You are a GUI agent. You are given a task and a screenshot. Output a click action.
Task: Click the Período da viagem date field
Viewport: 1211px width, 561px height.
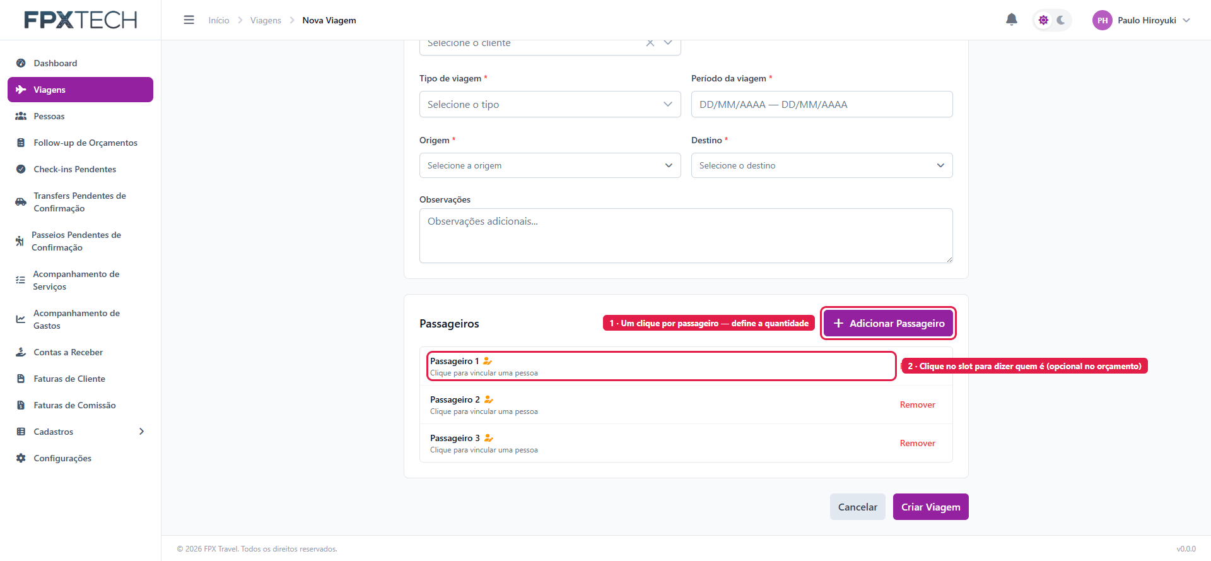point(822,104)
